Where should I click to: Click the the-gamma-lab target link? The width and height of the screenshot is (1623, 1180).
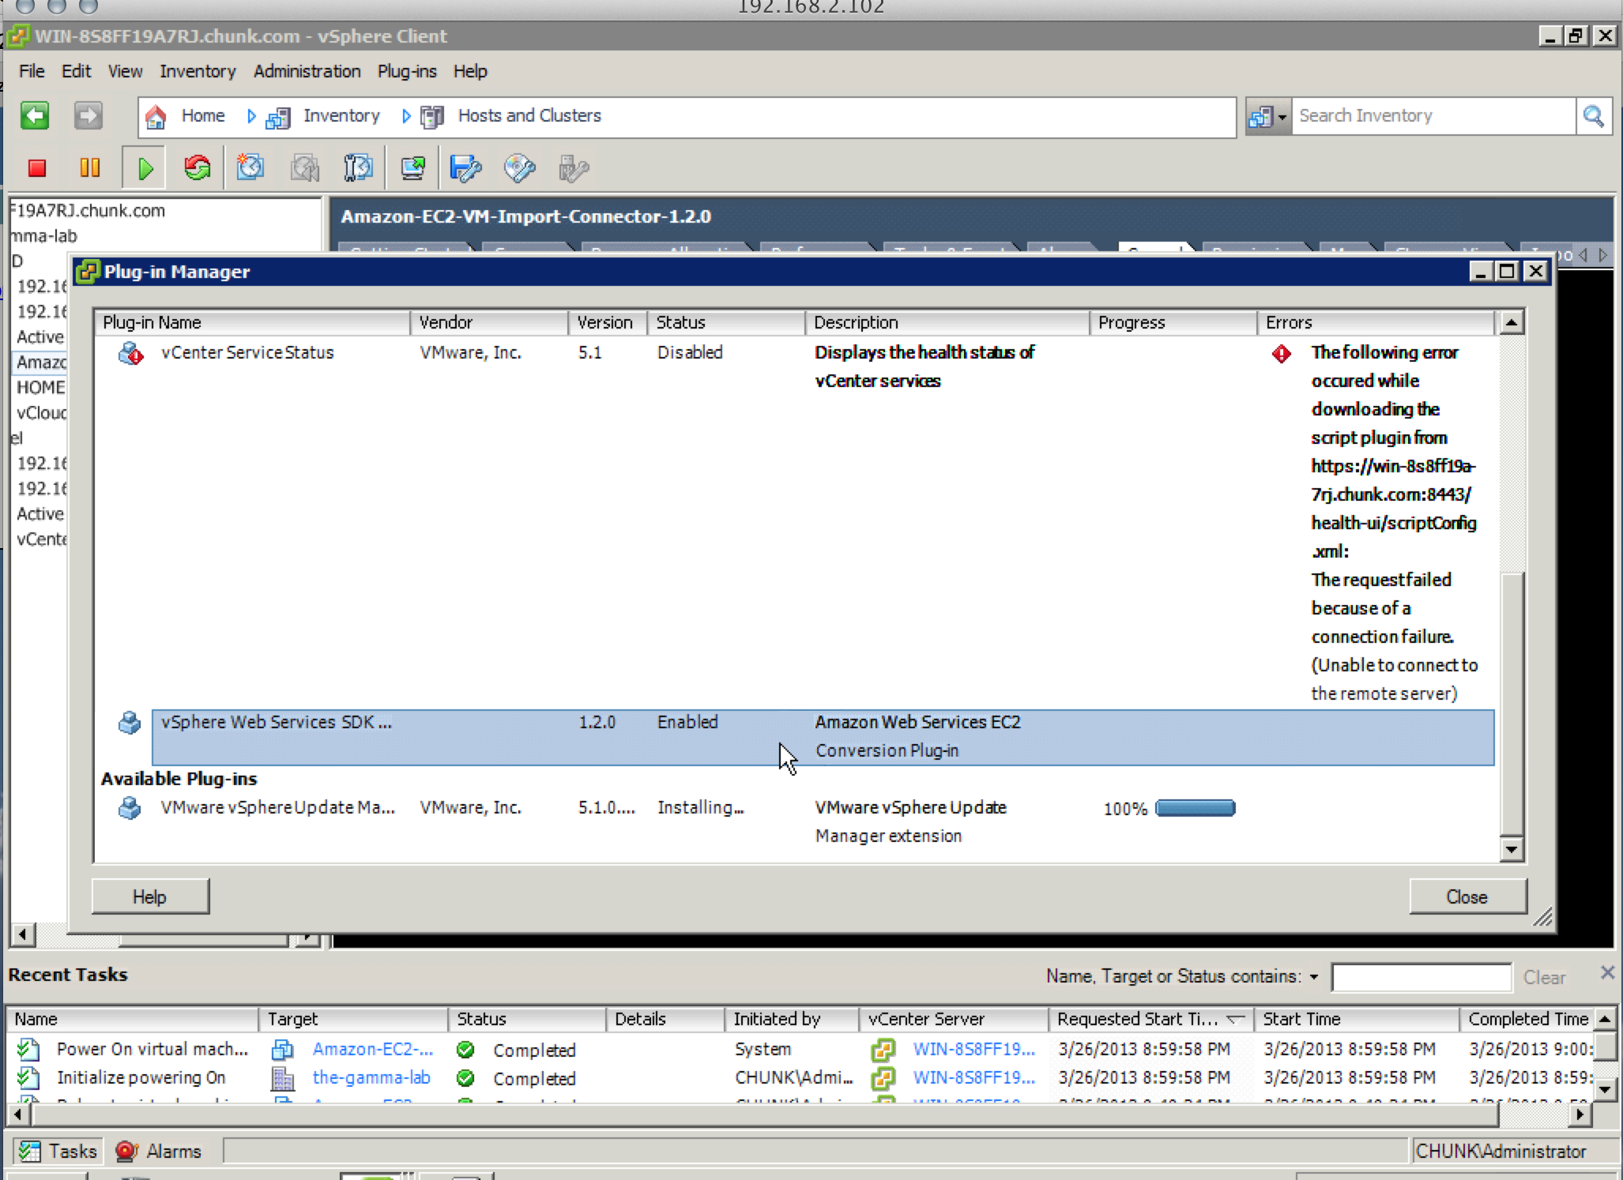pos(371,1077)
